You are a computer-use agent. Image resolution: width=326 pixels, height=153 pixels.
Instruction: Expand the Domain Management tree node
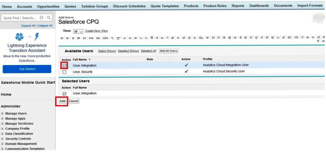click(x=3, y=144)
